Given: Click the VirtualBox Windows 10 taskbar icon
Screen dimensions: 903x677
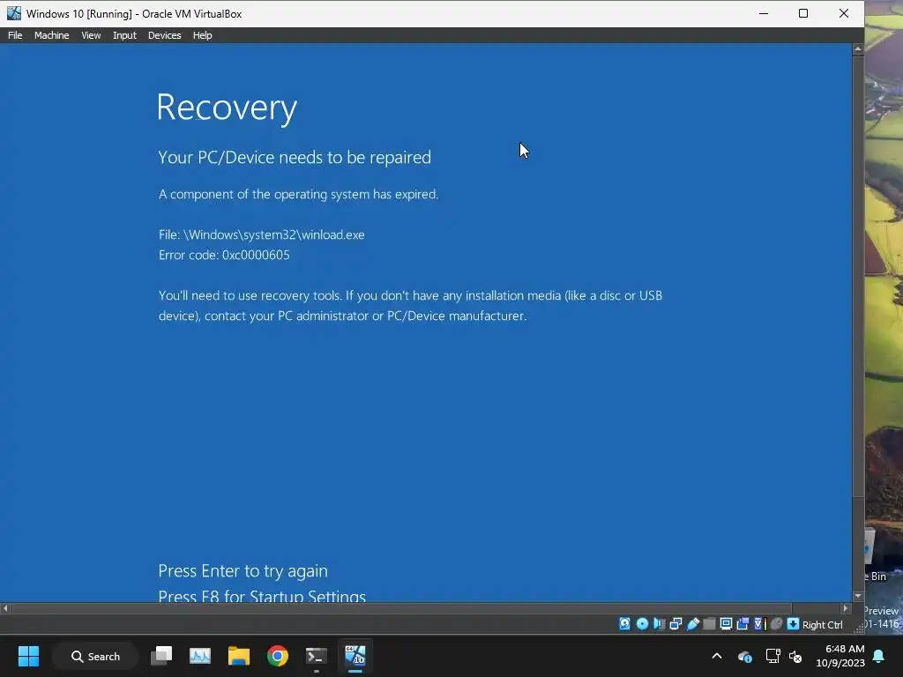Looking at the screenshot, I should 355,656.
